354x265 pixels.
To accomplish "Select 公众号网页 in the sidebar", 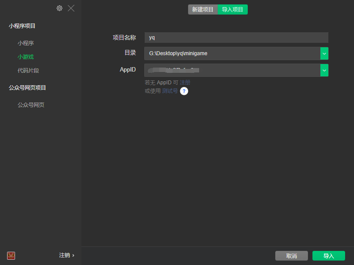I will pos(31,105).
